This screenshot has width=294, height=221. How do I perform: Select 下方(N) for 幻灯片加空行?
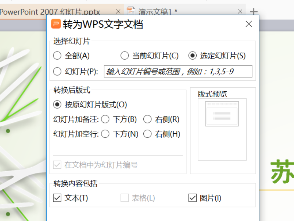click(105, 134)
